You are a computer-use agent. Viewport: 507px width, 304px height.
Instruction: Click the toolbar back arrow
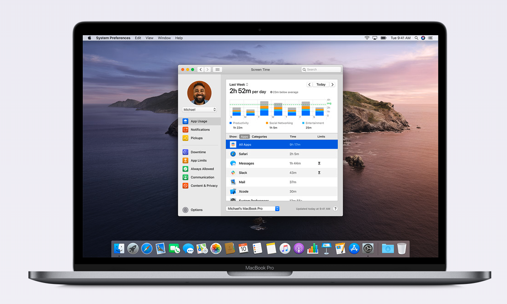(201, 69)
